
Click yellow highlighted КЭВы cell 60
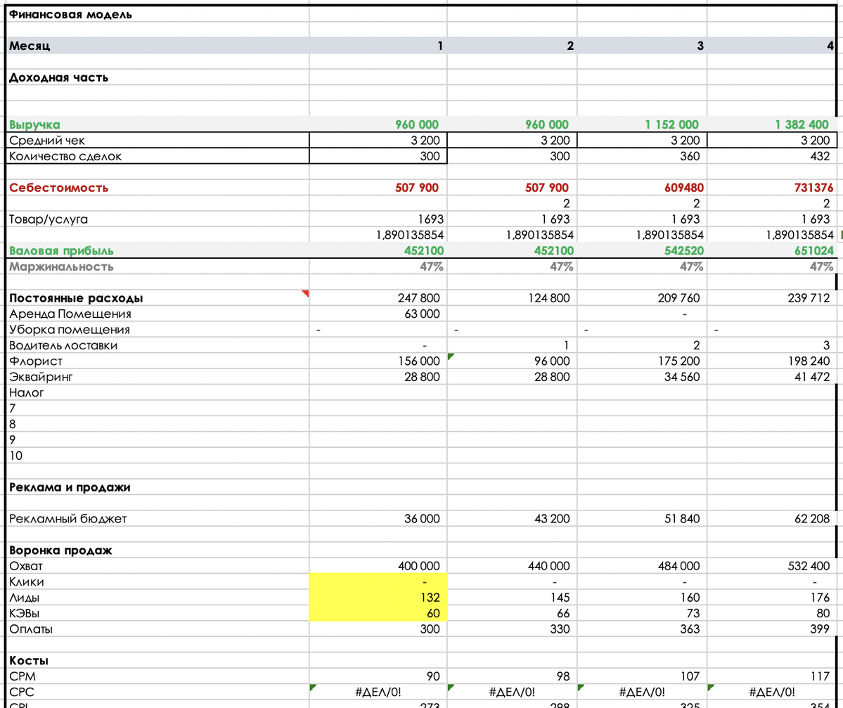tap(378, 613)
